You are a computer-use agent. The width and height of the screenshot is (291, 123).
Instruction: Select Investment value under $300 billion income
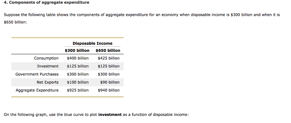point(78,66)
